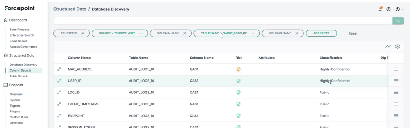Viewport: 413px width, 134px height.
Task: Open row menu for EVENT_TIMESTAMP
Action: 396,104
